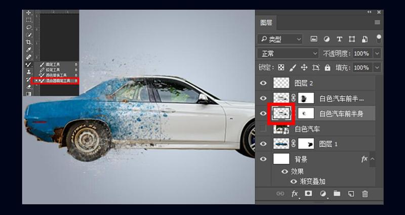
Task: Open the fill slider dropdown arrow
Action: (x=377, y=68)
